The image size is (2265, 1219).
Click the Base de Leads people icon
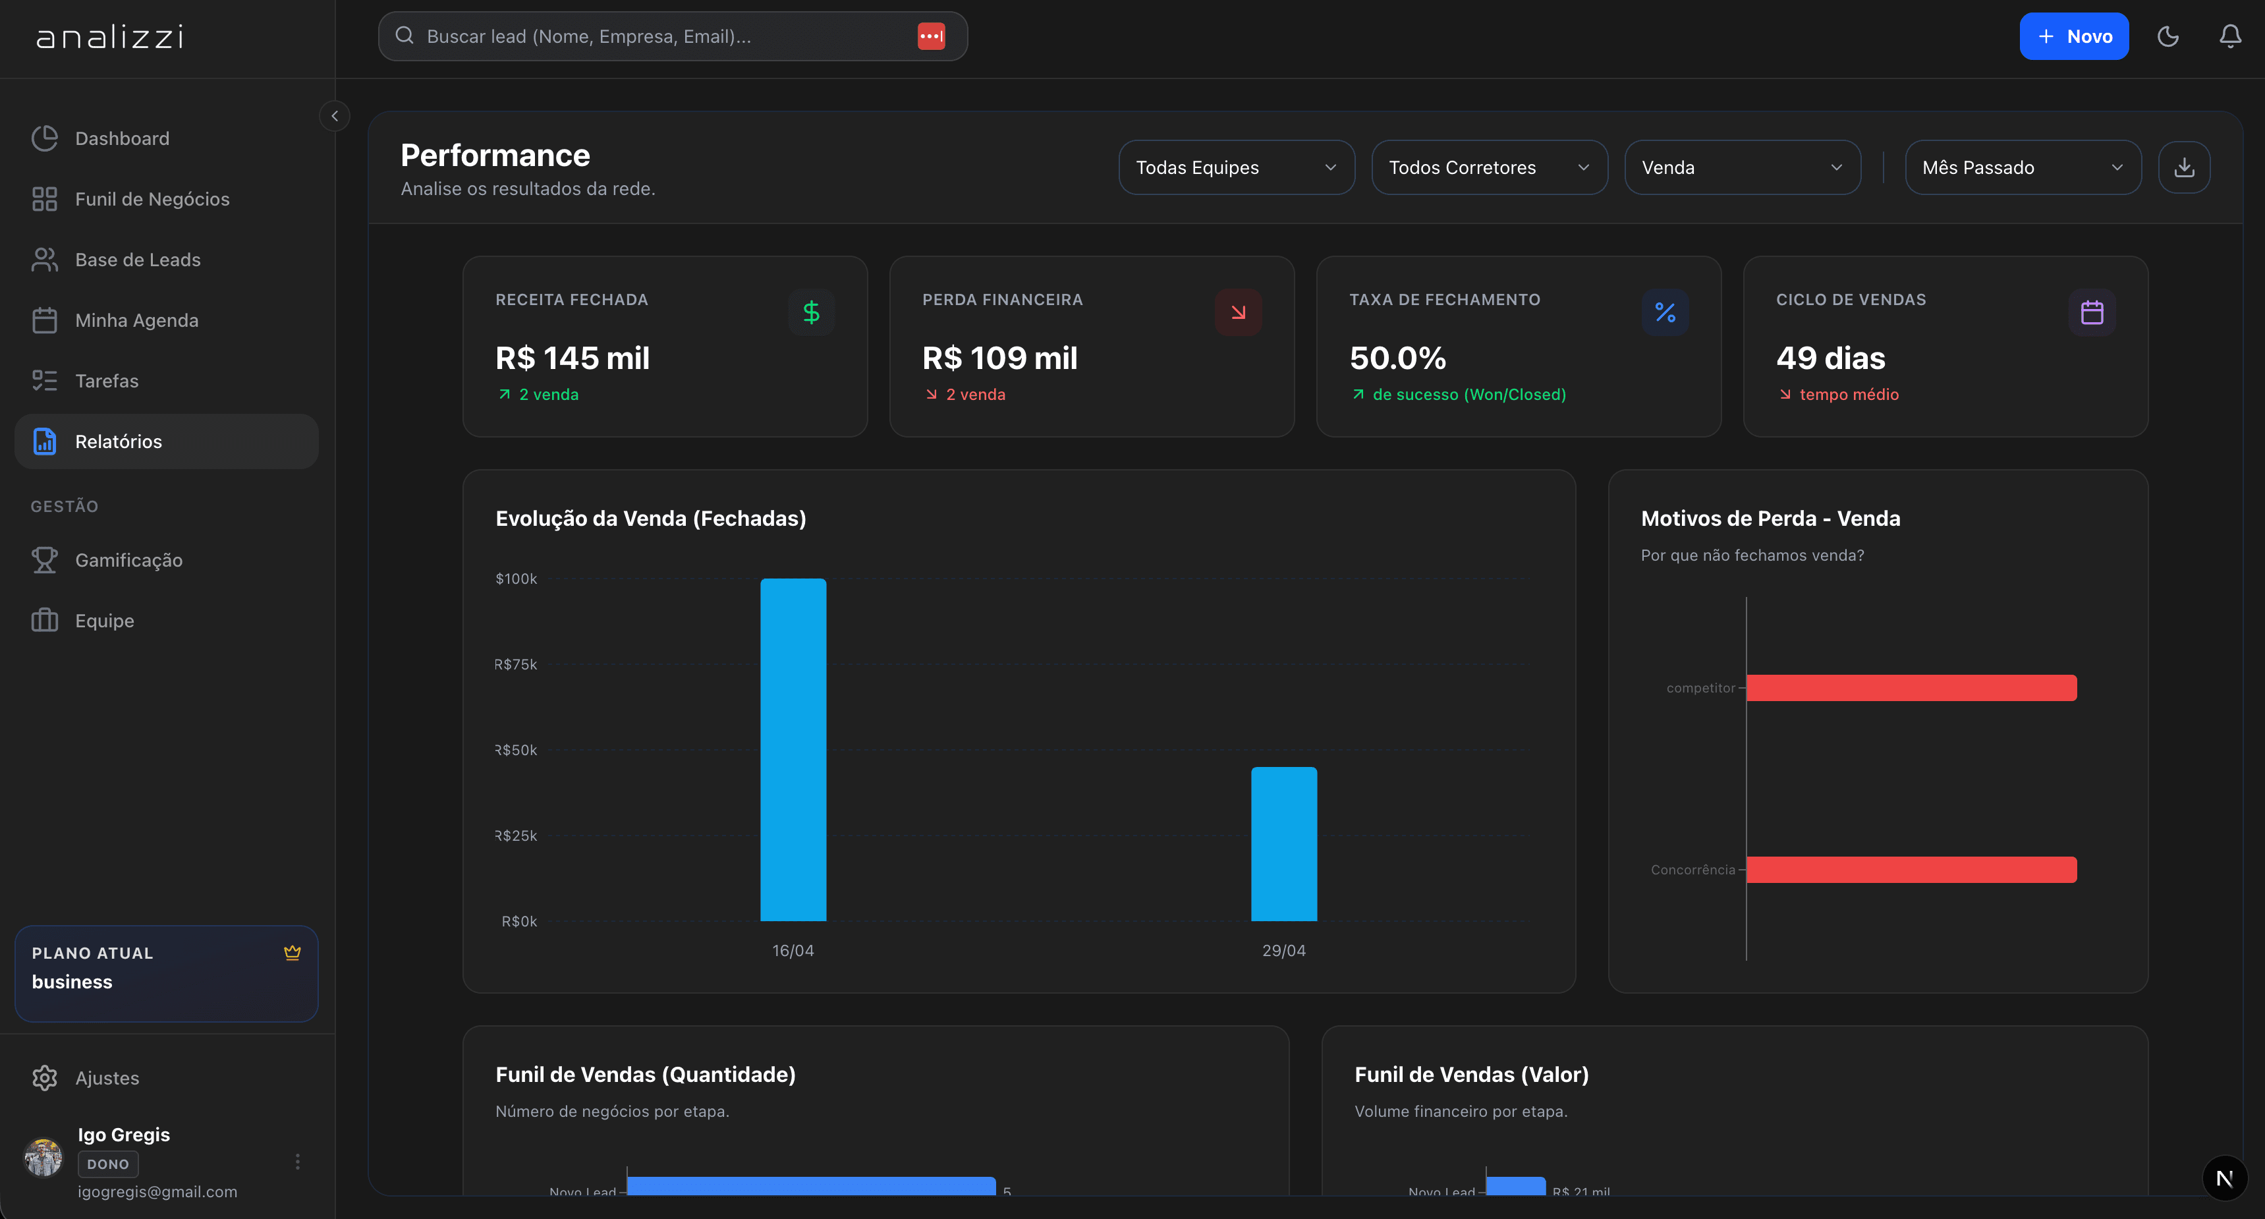point(45,260)
